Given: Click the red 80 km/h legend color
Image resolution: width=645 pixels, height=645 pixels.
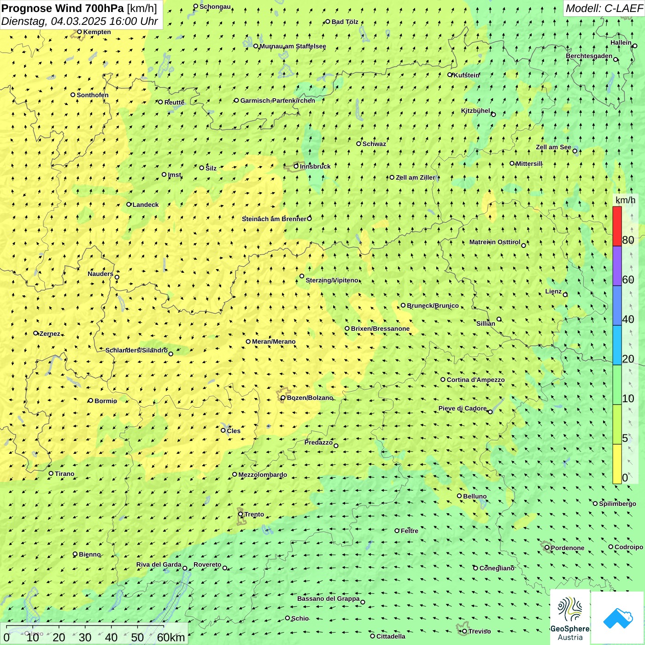Looking at the screenshot, I should click(617, 226).
